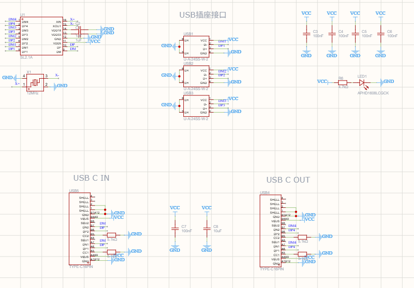Select capacitor C3 symbol

[307, 34]
